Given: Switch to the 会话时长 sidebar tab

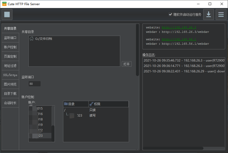Looking at the screenshot, I should [10, 103].
